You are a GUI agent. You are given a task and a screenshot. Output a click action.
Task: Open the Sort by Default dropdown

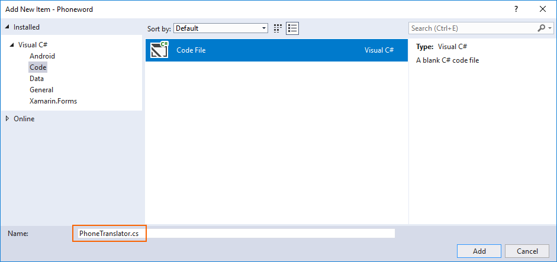point(221,28)
